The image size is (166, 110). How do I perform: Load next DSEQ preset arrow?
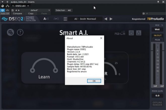[x=111, y=19]
